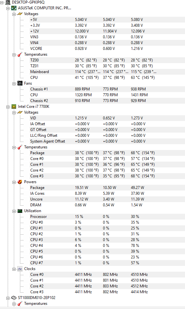
Task: Select the VCORE voltage row
Action: 107,49
